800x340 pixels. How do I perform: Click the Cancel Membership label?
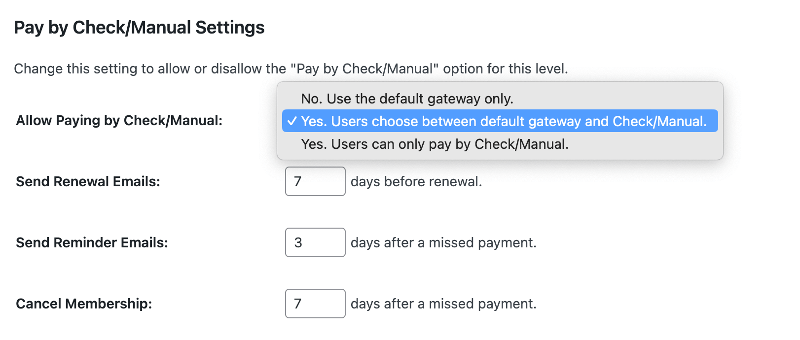85,304
